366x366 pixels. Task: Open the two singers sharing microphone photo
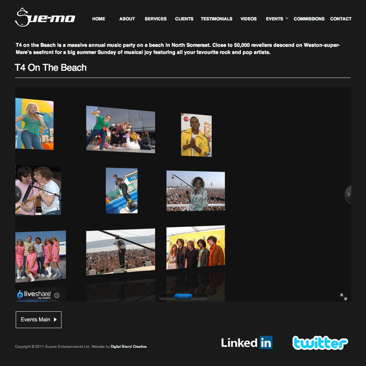click(38, 190)
